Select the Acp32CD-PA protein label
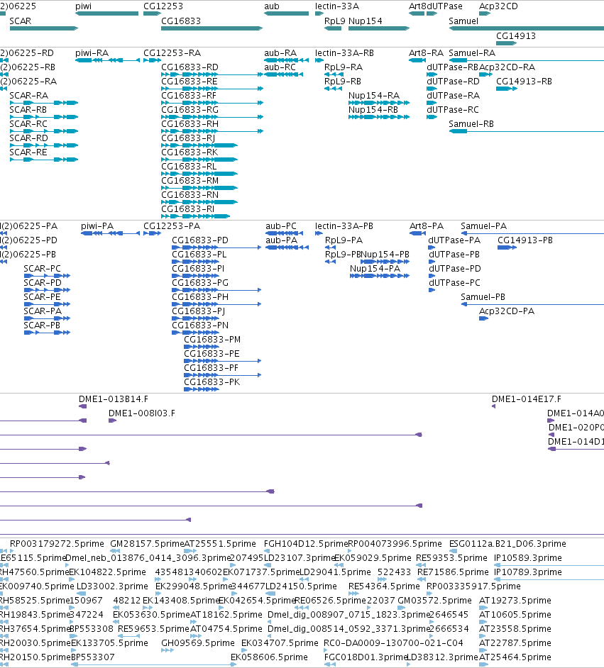Image resolution: width=604 pixels, height=668 pixels. (507, 311)
